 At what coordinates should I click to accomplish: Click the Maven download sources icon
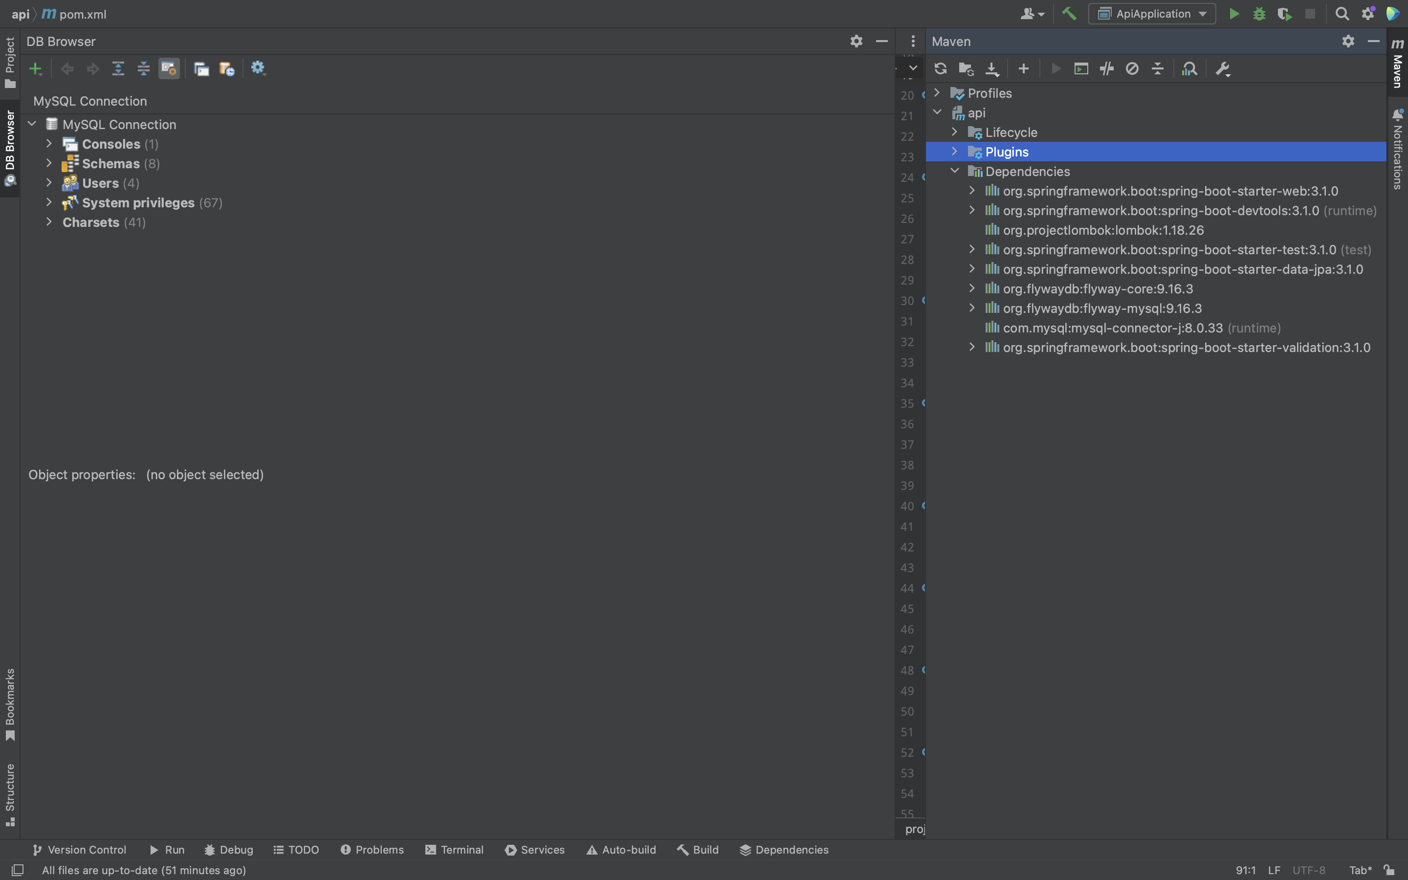click(992, 68)
